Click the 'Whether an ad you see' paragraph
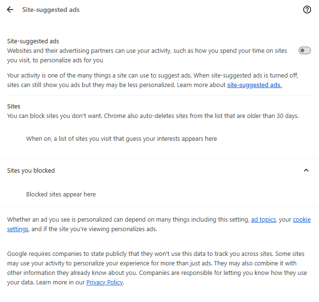This screenshot has width=319, height=302. [x=128, y=220]
